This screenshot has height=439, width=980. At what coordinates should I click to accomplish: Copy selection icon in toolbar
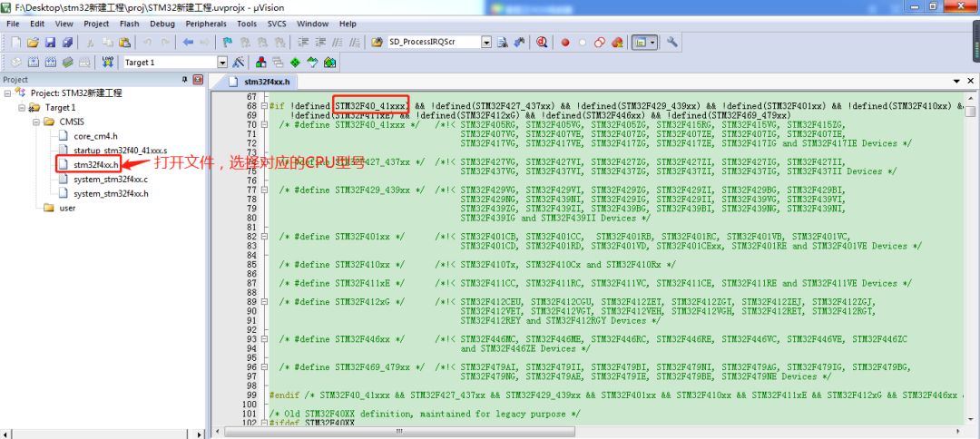click(107, 43)
